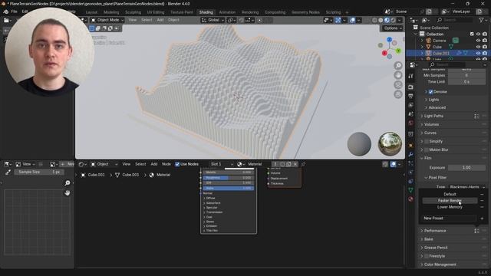Click the Exposure value field
Viewport: 491px width, 276px height.
tap(466, 168)
